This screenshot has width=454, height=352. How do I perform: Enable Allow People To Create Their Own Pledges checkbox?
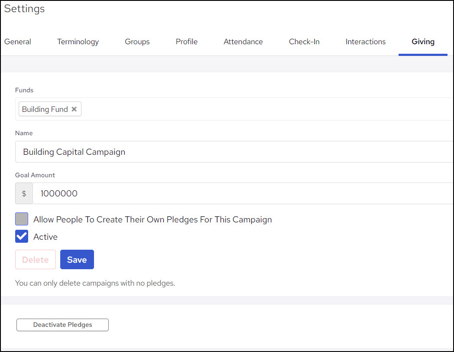pos(22,219)
